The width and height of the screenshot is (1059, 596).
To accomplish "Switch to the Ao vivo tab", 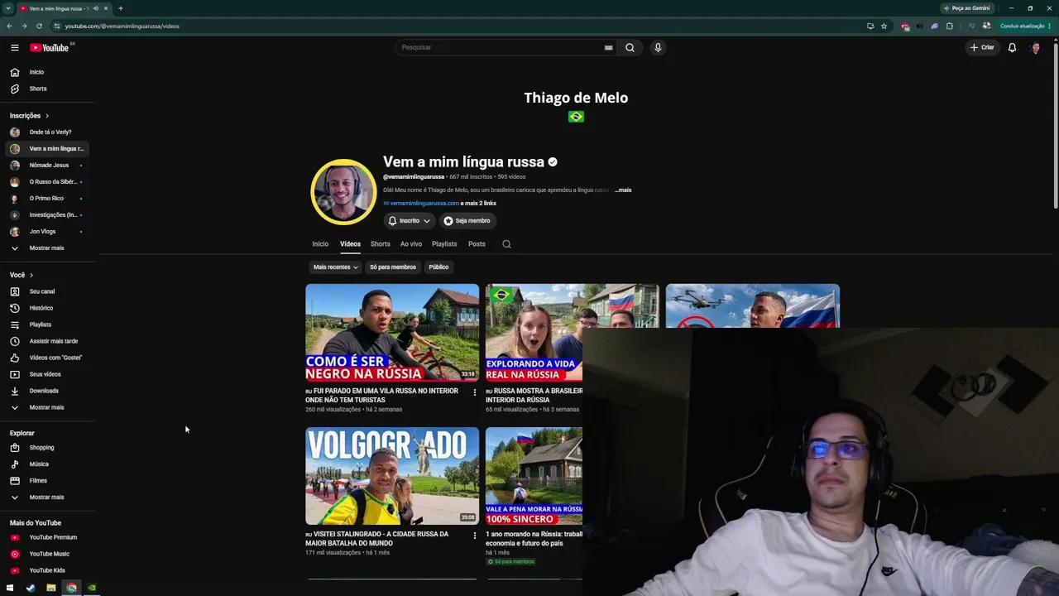I will click(411, 244).
